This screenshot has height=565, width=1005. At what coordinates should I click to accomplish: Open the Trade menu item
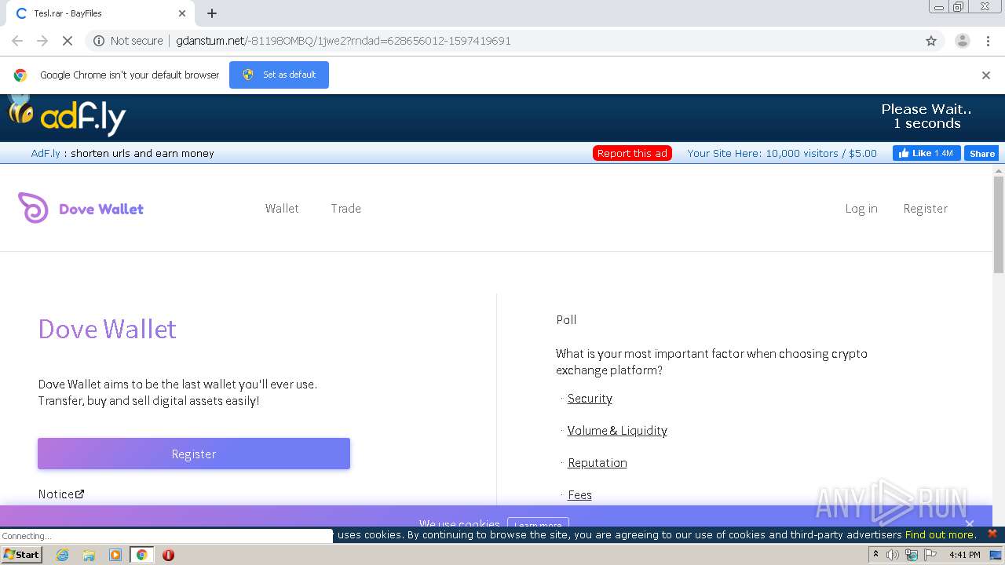pos(345,208)
